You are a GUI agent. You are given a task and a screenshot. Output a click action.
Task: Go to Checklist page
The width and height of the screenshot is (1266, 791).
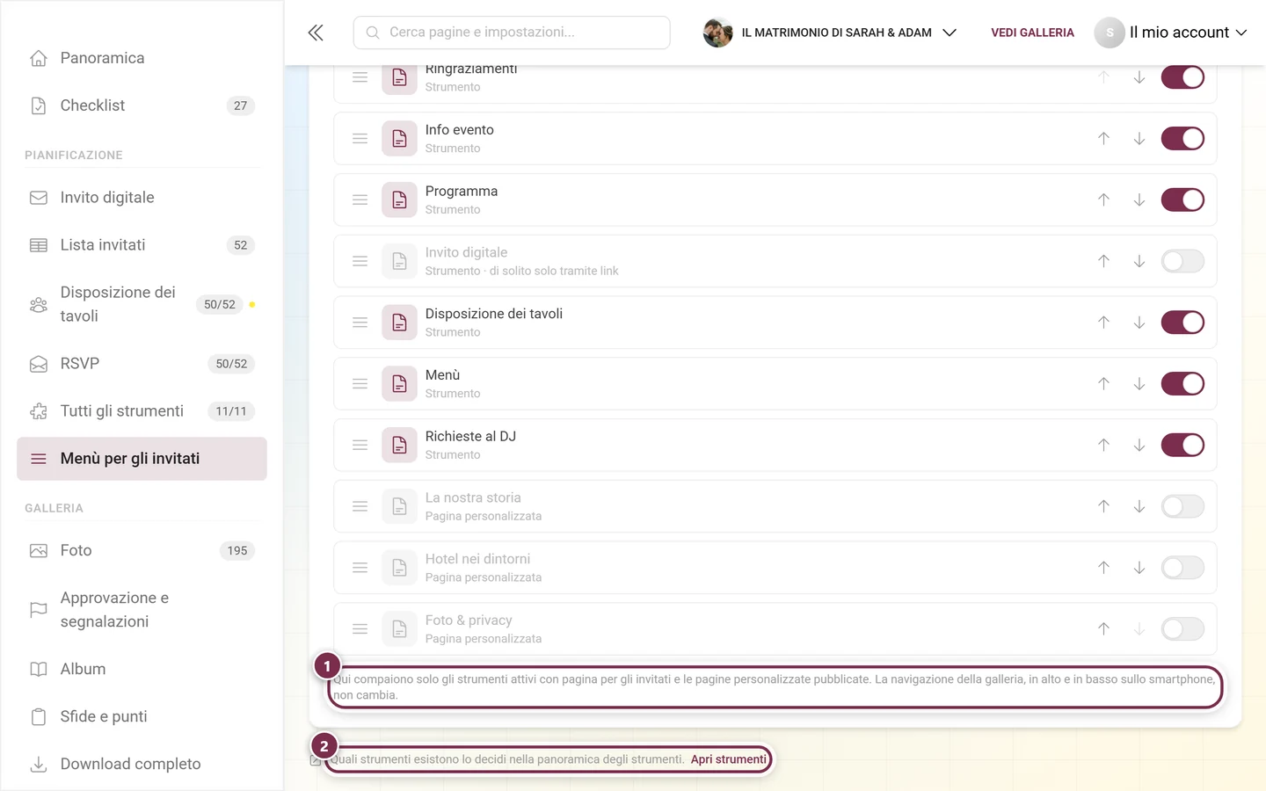tap(142, 105)
